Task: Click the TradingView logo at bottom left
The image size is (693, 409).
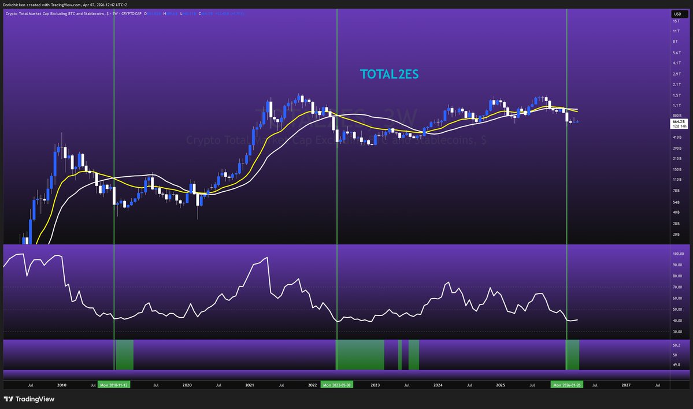Action: (x=29, y=399)
